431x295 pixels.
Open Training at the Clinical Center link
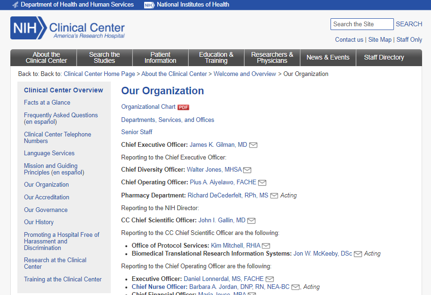pyautogui.click(x=62, y=280)
